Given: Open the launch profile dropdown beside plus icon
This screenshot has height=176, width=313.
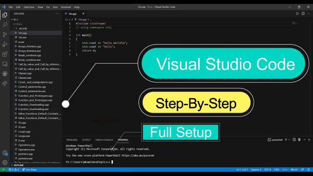Looking at the screenshot, I should [x=289, y=139].
